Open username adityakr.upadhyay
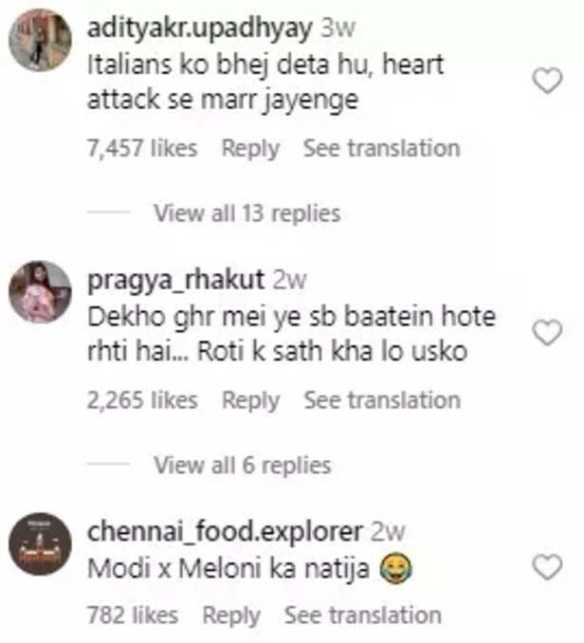The image size is (584, 643). click(199, 28)
